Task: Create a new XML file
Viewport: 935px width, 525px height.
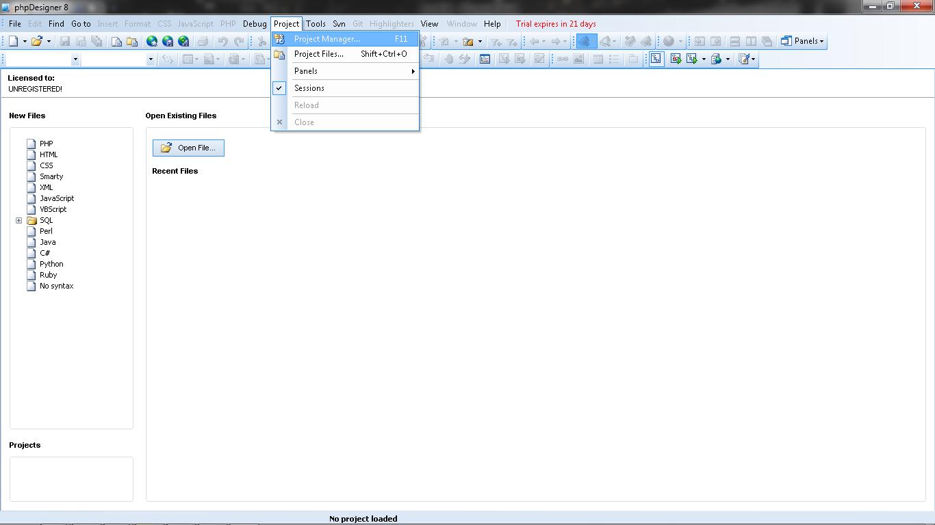Action: point(46,187)
